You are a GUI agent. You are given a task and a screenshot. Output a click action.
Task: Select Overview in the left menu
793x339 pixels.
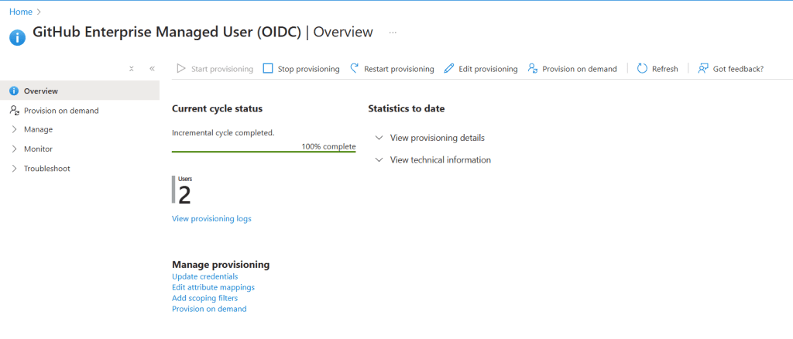(x=40, y=91)
